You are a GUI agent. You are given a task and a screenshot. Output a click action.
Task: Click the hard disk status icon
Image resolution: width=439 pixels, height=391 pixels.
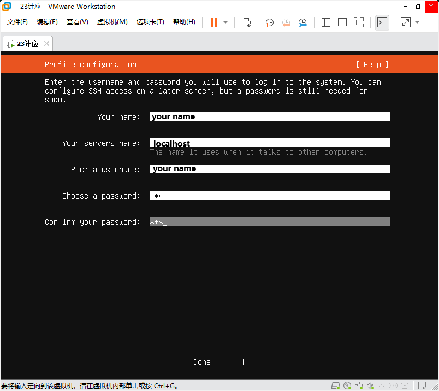pos(336,386)
